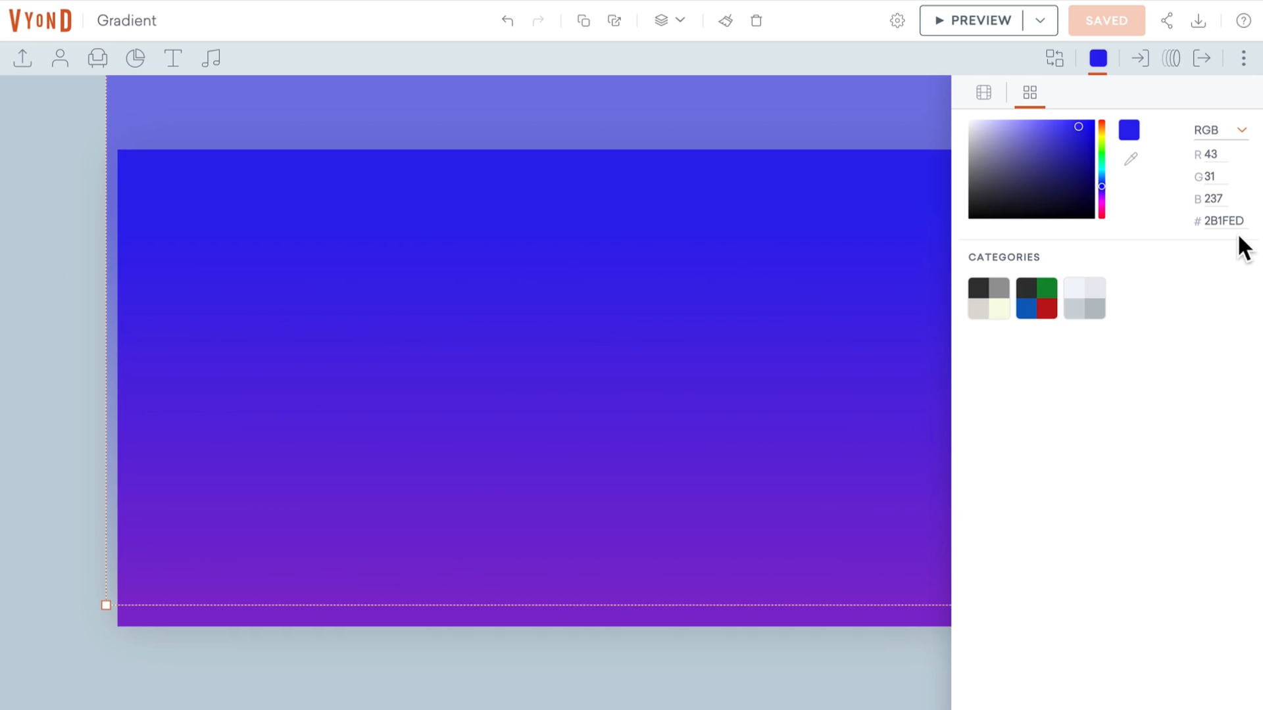Select the green and blue category palette
This screenshot has width=1263, height=710.
point(1036,298)
